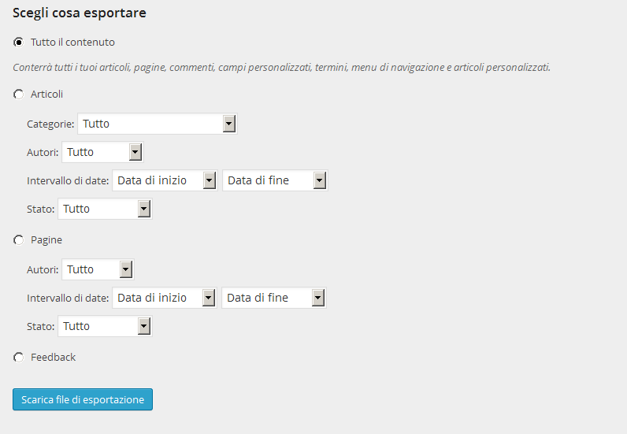The height and width of the screenshot is (434, 627).
Task: Select the Pagine radio button
Action: tap(18, 240)
